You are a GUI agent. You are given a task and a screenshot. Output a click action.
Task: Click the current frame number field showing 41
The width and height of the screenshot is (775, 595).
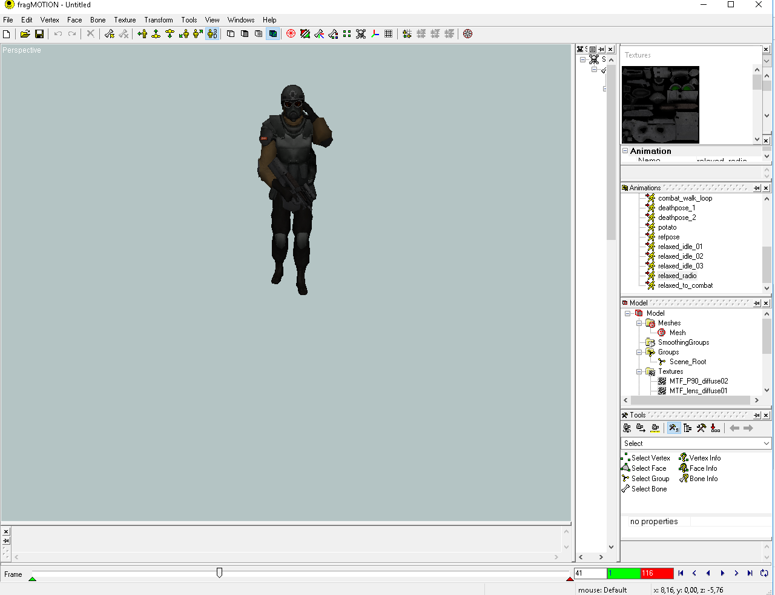coord(590,573)
